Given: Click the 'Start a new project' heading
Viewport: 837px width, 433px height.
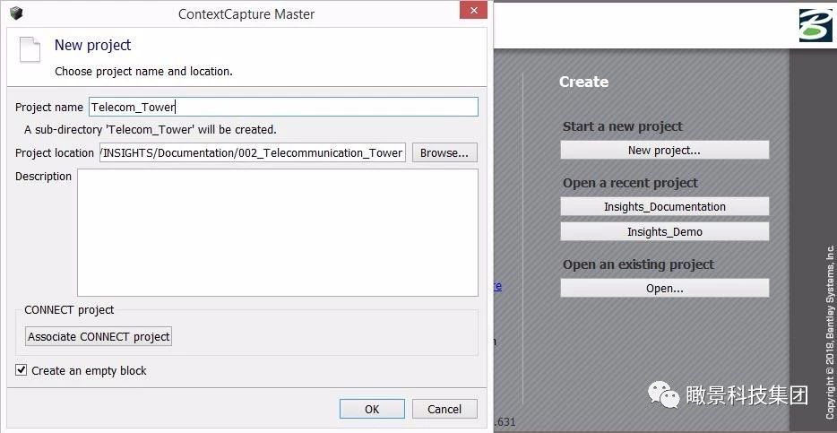Looking at the screenshot, I should 623,126.
